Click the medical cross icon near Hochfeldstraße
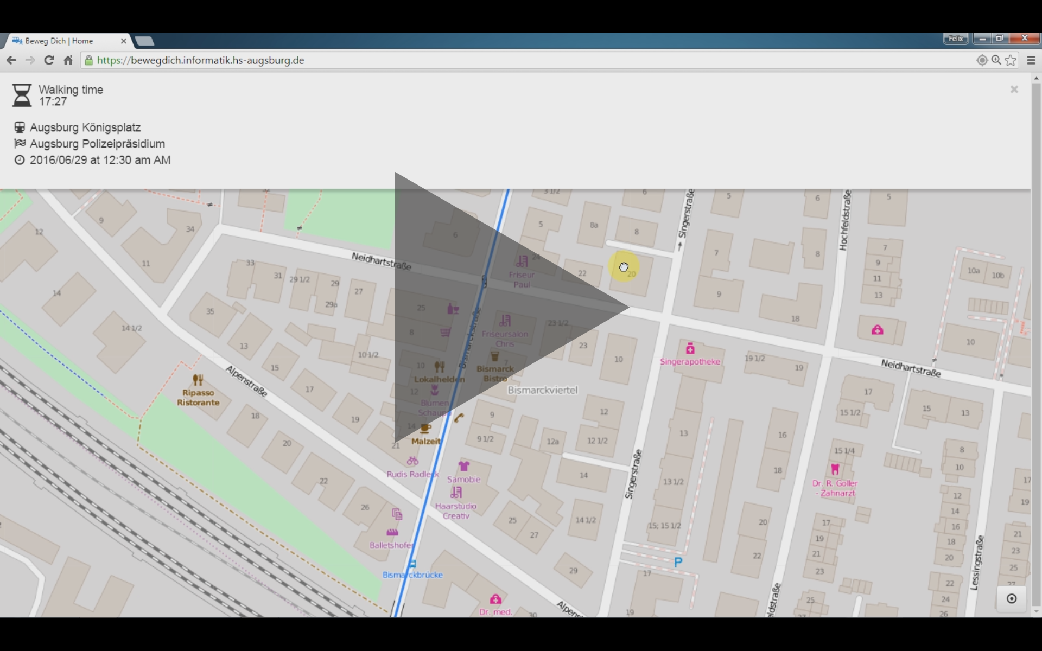This screenshot has width=1042, height=651. pos(877,330)
